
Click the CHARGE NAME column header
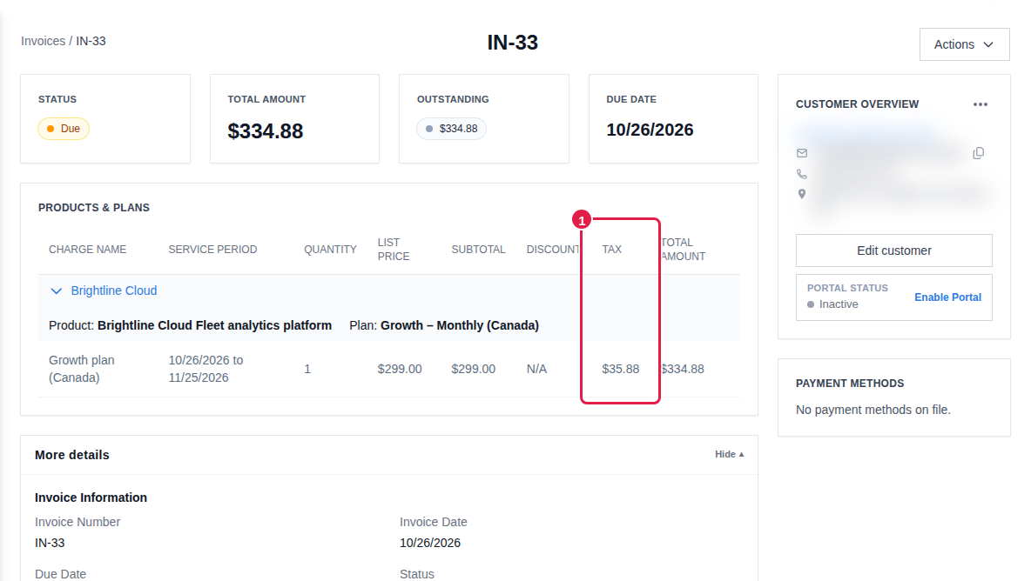pos(87,250)
